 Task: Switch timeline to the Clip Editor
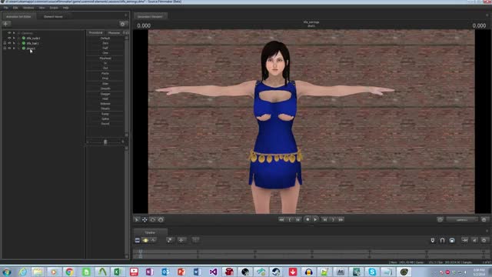(x=138, y=240)
